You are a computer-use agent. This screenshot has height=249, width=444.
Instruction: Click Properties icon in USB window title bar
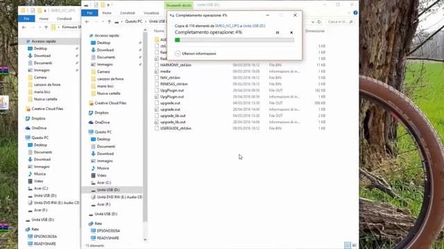click(96, 5)
